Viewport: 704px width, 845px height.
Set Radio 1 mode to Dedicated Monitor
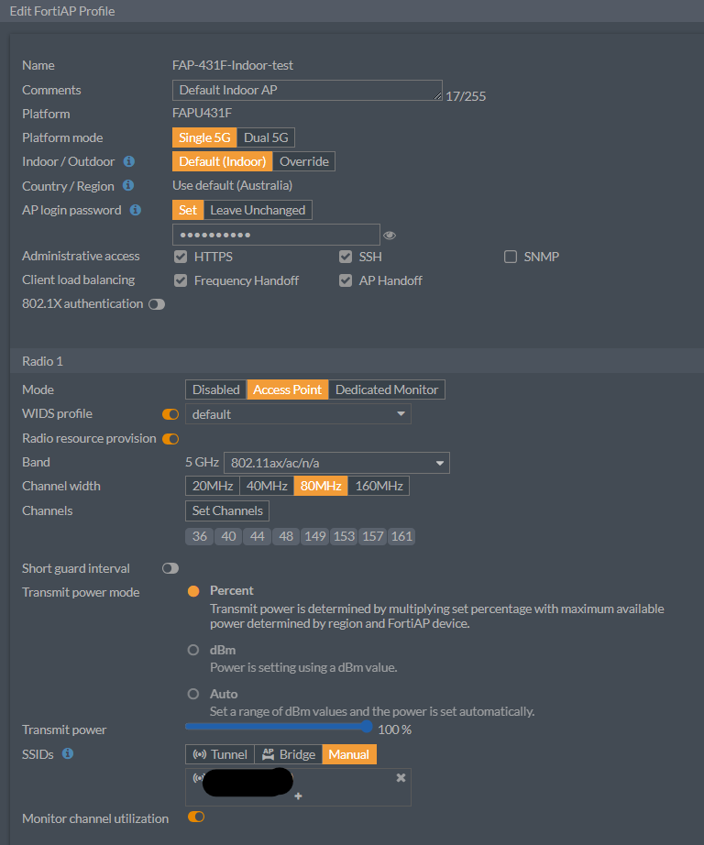[x=387, y=390]
